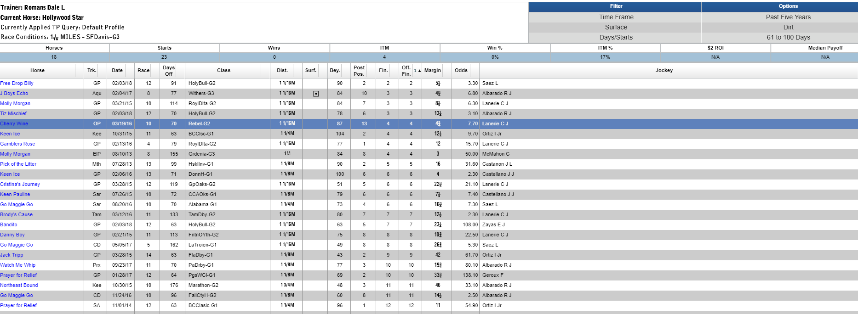Sort the table by Horse column
Screen dimensions: 858x314
[x=38, y=71]
